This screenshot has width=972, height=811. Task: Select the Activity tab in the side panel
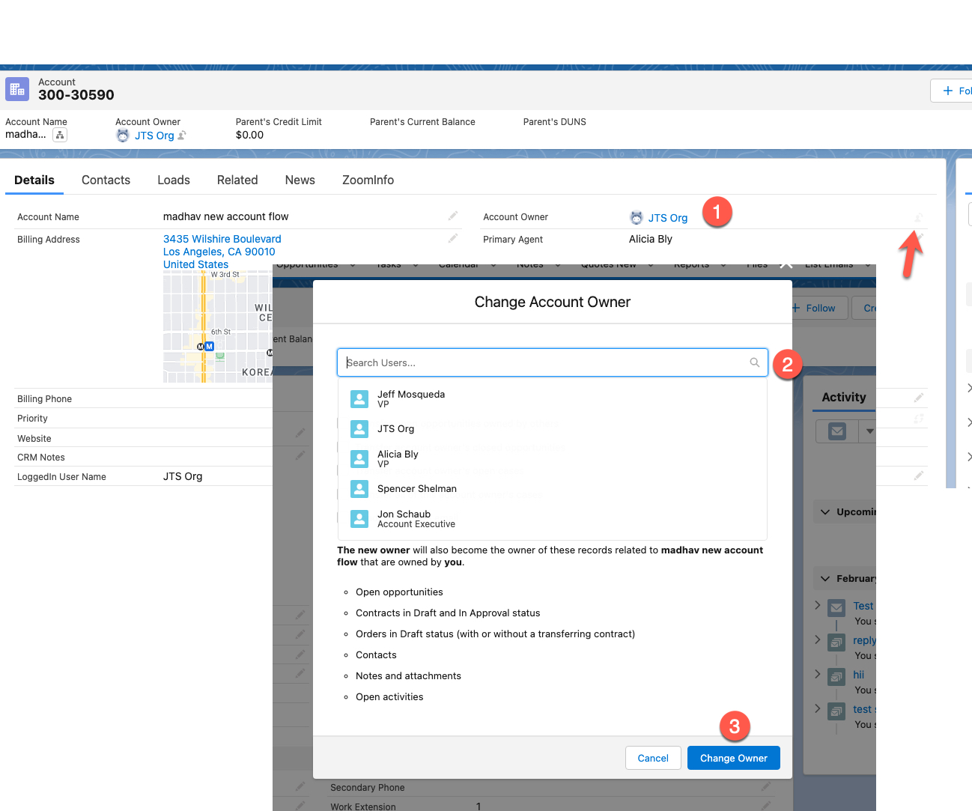(x=844, y=397)
